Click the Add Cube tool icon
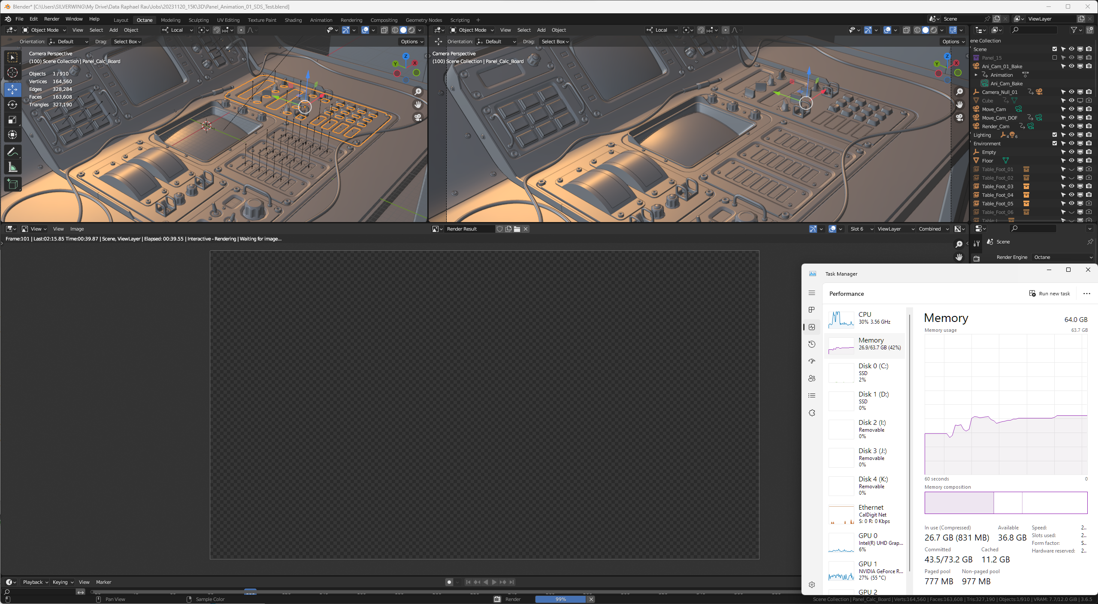The width and height of the screenshot is (1098, 604). [12, 184]
